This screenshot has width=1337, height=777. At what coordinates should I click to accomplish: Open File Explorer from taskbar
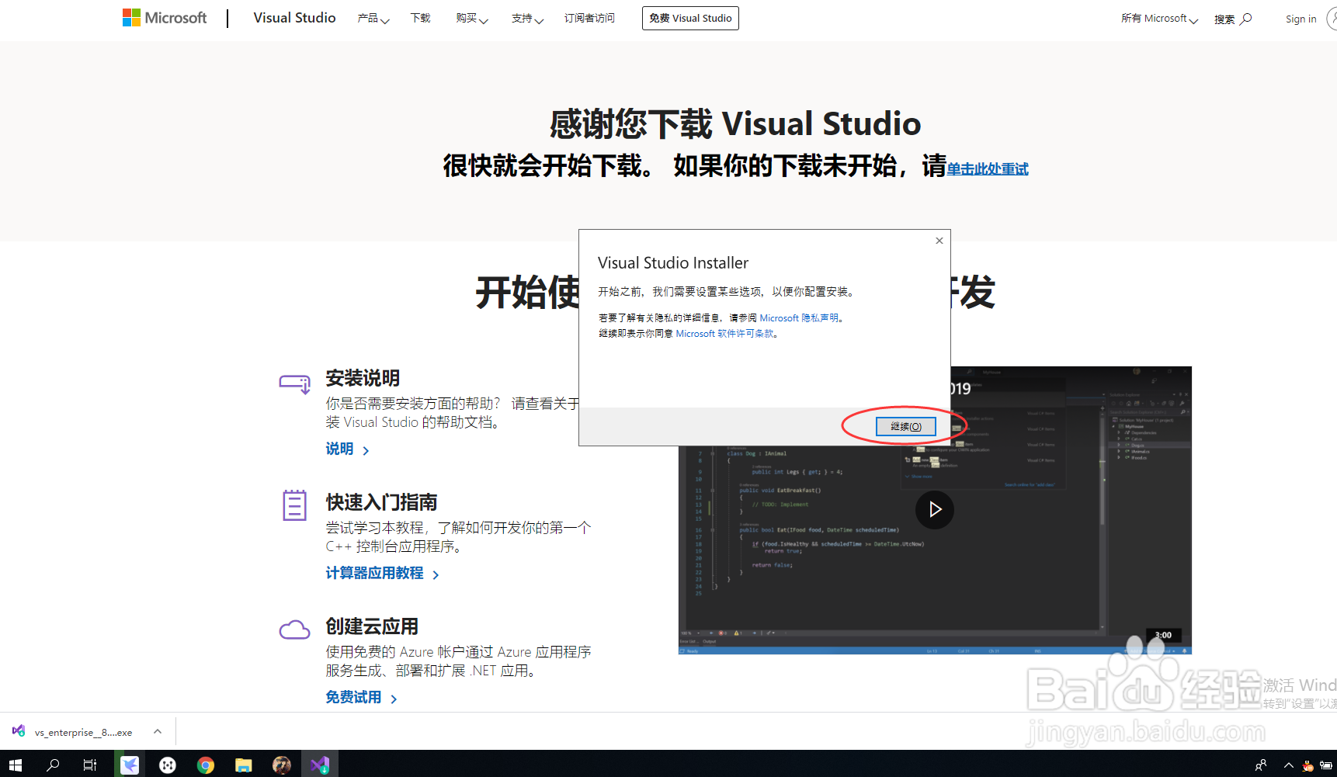pyautogui.click(x=244, y=765)
